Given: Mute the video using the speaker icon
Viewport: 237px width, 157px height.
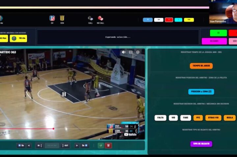Looking at the screenshot, I should 124,52.
